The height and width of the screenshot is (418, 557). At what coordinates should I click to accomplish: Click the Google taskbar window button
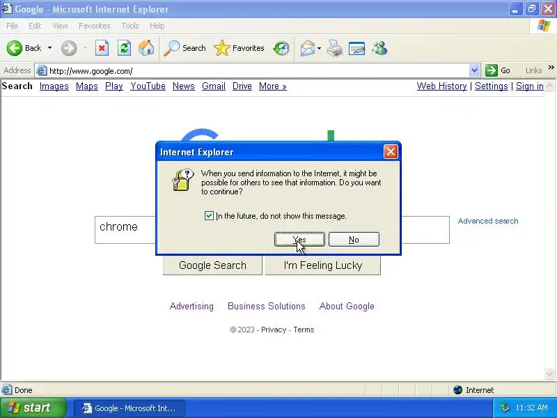tap(130, 408)
